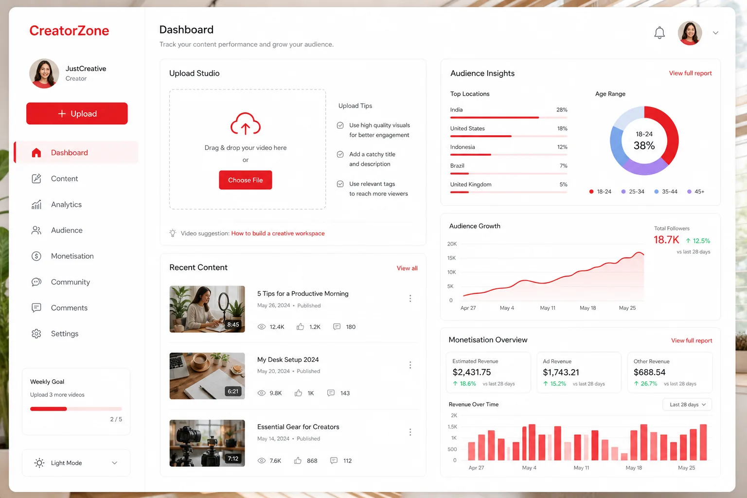The width and height of the screenshot is (747, 498).
Task: Click the cloud upload icon in Upload Studio
Action: point(246,124)
